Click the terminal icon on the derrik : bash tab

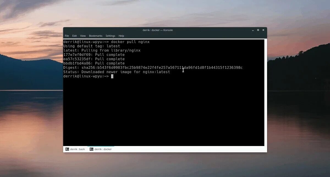coord(67,149)
